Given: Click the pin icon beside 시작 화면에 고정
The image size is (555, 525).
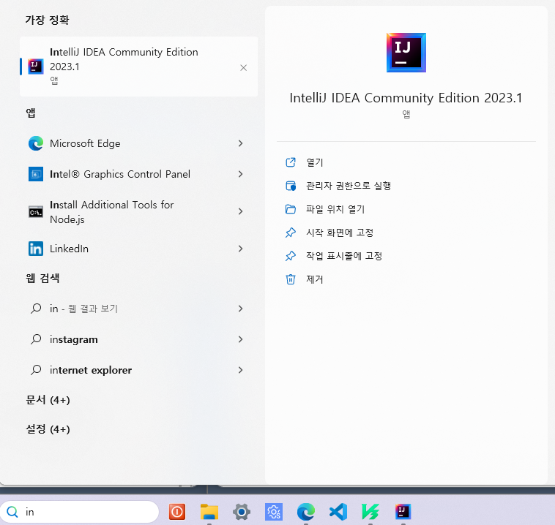Looking at the screenshot, I should (x=291, y=233).
